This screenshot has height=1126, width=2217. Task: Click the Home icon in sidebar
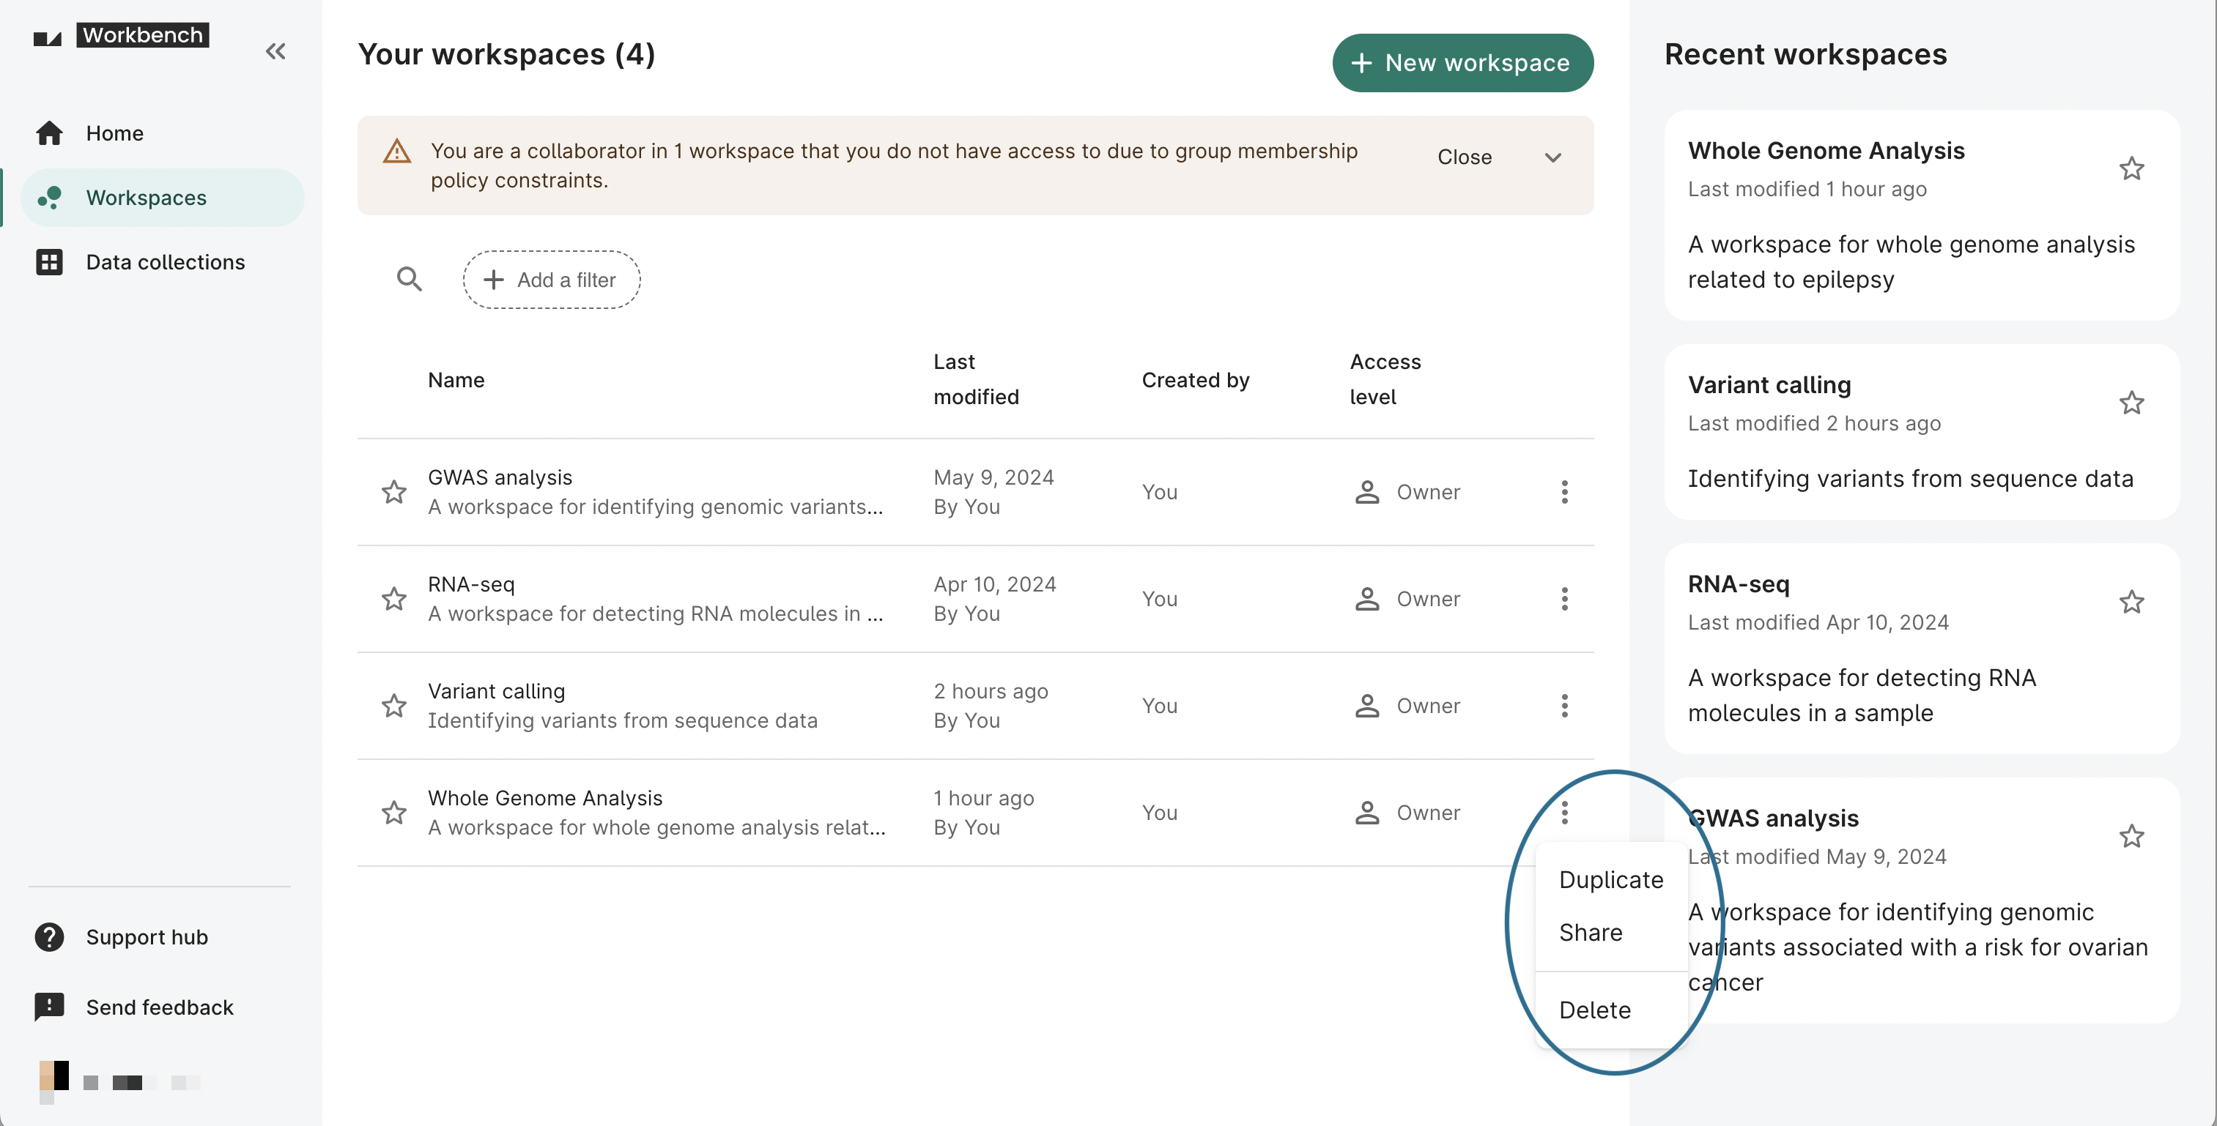(49, 131)
